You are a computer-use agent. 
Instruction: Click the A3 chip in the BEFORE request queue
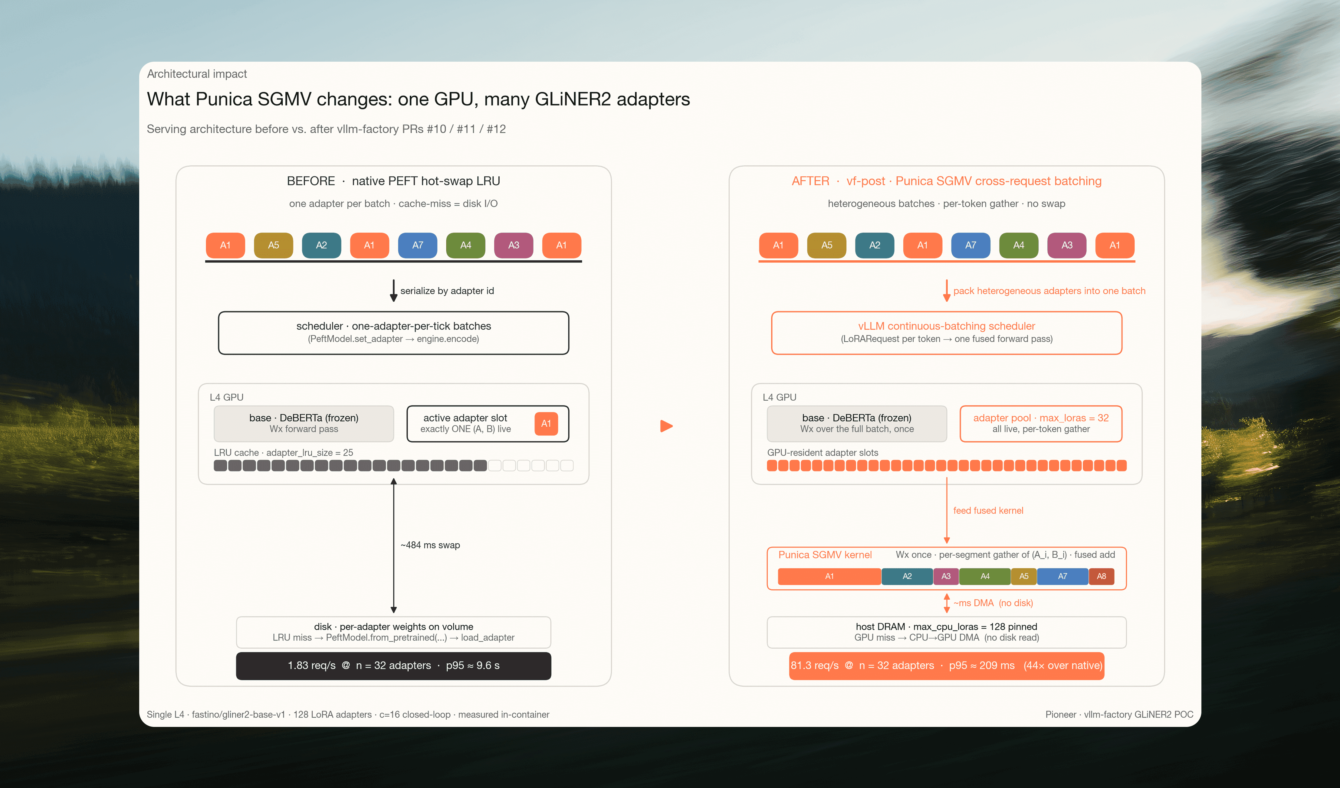click(x=514, y=245)
